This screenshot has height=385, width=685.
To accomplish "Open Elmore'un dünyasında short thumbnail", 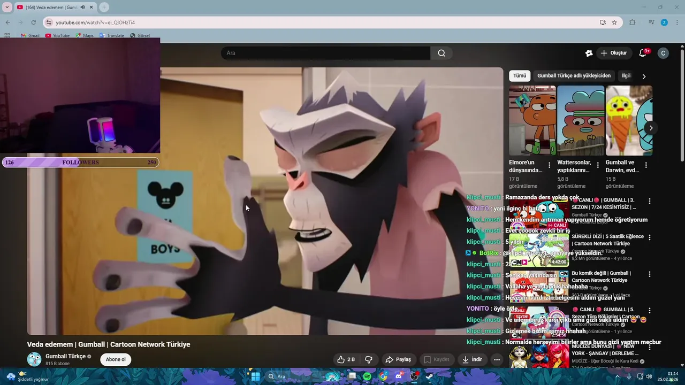I will [532, 121].
